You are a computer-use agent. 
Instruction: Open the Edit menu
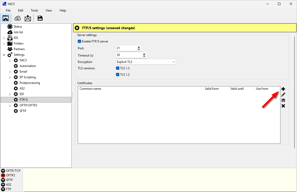[21, 10]
